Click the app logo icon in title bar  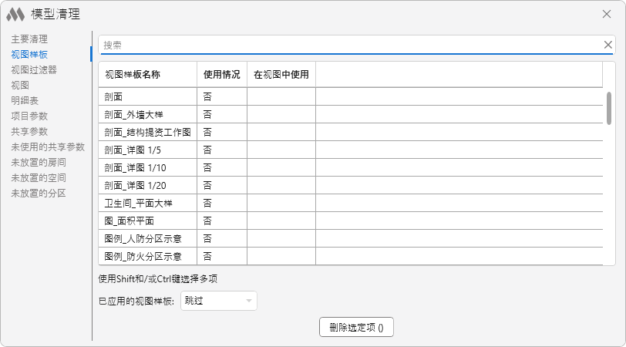coord(16,14)
